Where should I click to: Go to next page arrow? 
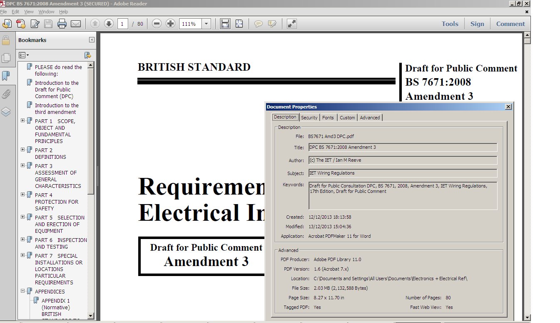(109, 24)
